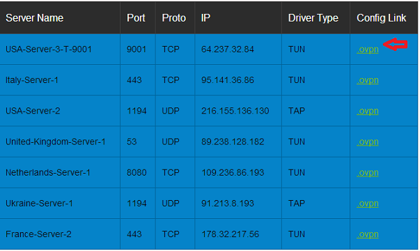Select the Driver Type column header
Image resolution: width=420 pixels, height=251 pixels.
point(313,18)
